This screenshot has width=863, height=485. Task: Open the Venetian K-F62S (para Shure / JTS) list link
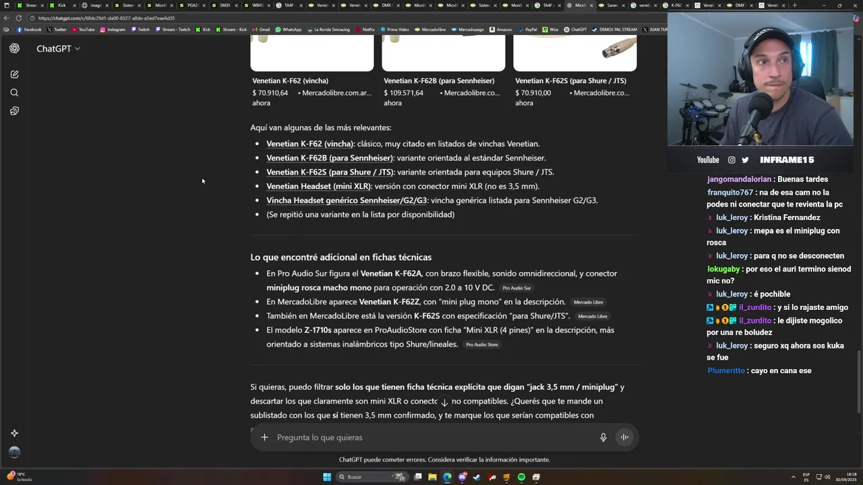330,172
